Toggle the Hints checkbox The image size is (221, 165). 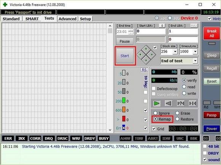coord(210,18)
